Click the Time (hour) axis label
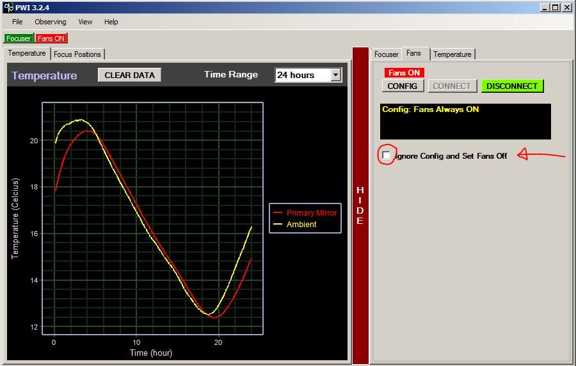This screenshot has height=366, width=576. (151, 353)
